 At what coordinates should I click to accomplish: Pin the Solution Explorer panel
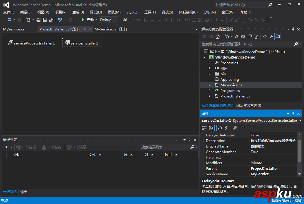point(293,29)
